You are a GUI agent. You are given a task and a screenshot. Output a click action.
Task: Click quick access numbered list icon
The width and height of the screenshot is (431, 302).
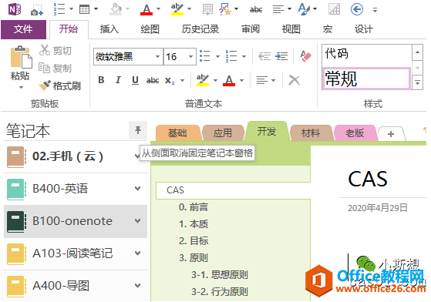[x=59, y=9]
